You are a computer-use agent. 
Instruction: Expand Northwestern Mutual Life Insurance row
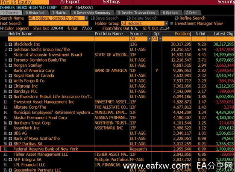tap(10, 97)
